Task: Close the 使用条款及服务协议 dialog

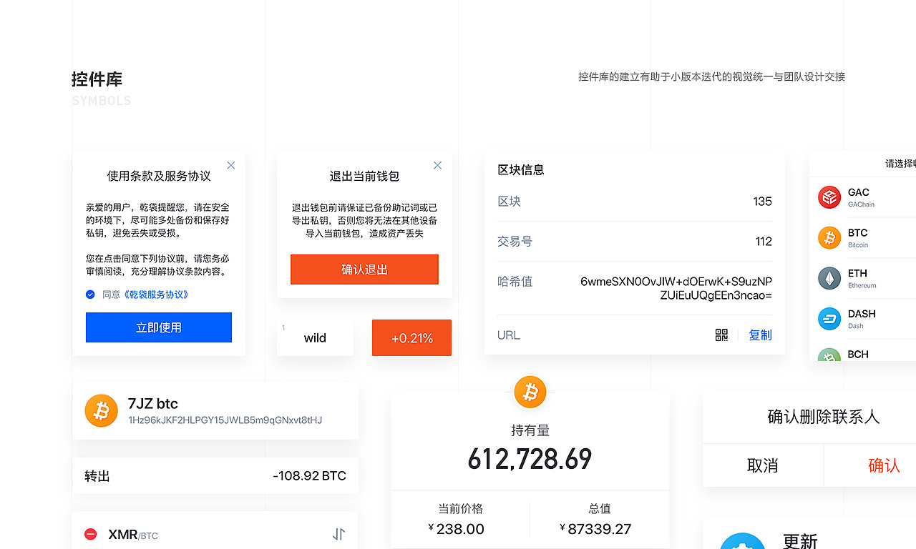Action: click(230, 165)
